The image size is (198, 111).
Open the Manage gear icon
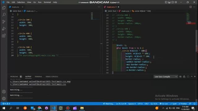pos(4,98)
